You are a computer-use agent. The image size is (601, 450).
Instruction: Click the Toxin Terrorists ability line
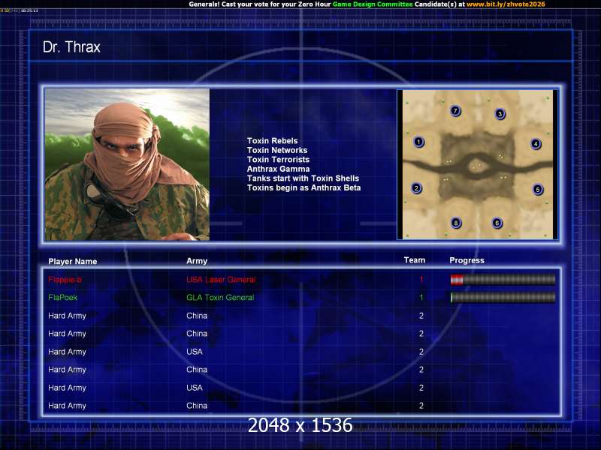click(278, 160)
